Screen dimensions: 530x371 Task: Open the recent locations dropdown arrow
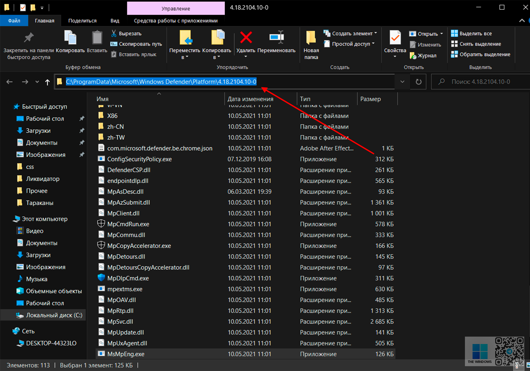(37, 82)
